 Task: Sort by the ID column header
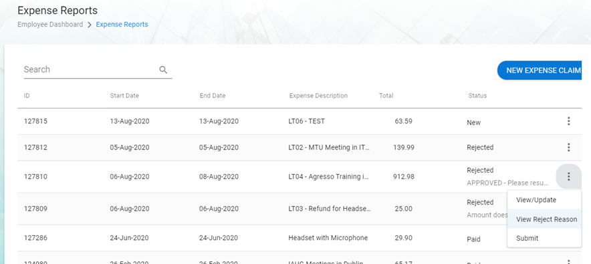(x=27, y=95)
